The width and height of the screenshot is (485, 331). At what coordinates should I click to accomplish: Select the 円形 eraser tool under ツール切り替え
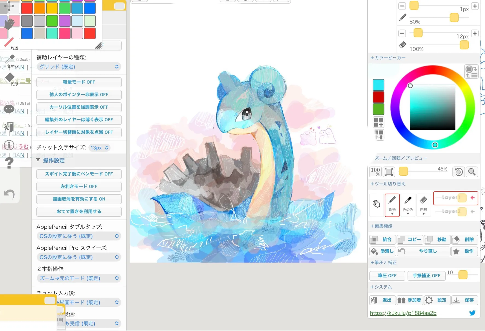(x=423, y=205)
